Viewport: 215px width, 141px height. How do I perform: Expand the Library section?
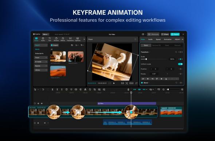[41, 70]
